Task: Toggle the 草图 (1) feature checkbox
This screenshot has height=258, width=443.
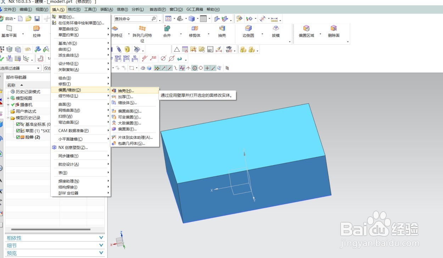Action: click(18, 130)
